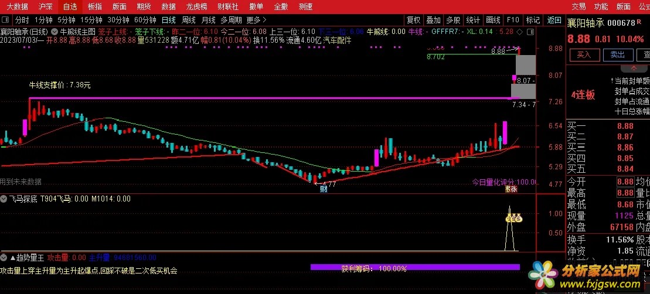Open the 沪深 menu
Image resolution: width=650 pixels, height=294 pixels.
pos(45,6)
